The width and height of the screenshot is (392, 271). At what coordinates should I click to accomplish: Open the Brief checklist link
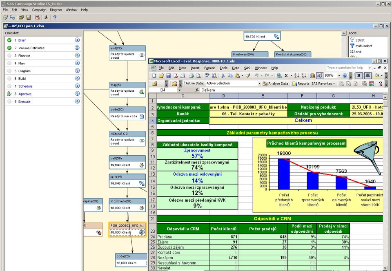(22, 40)
